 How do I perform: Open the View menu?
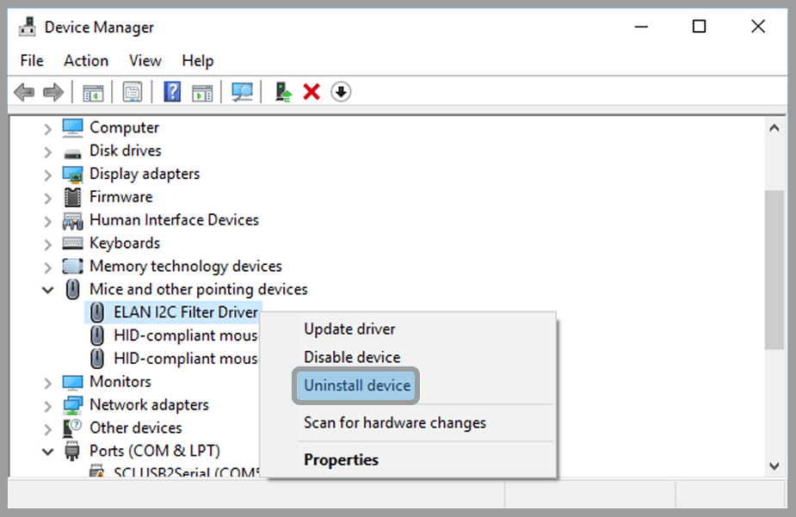tap(144, 60)
